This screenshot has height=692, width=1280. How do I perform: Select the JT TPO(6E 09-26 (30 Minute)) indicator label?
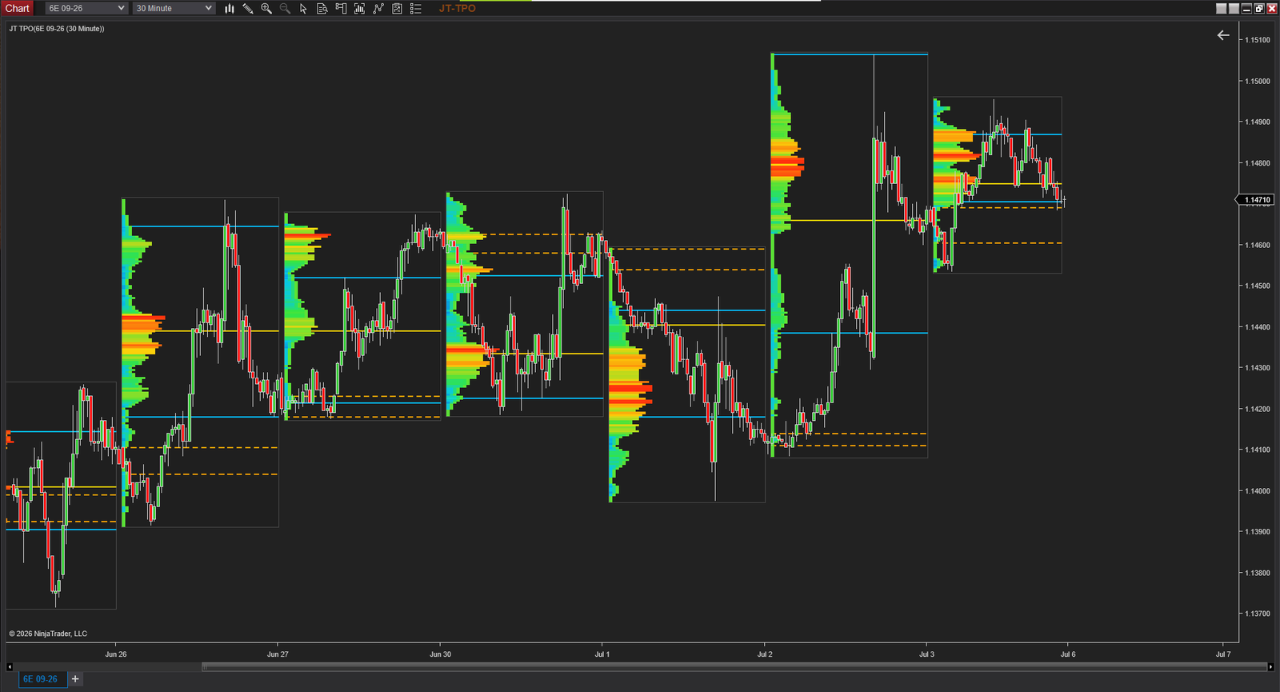[57, 29]
